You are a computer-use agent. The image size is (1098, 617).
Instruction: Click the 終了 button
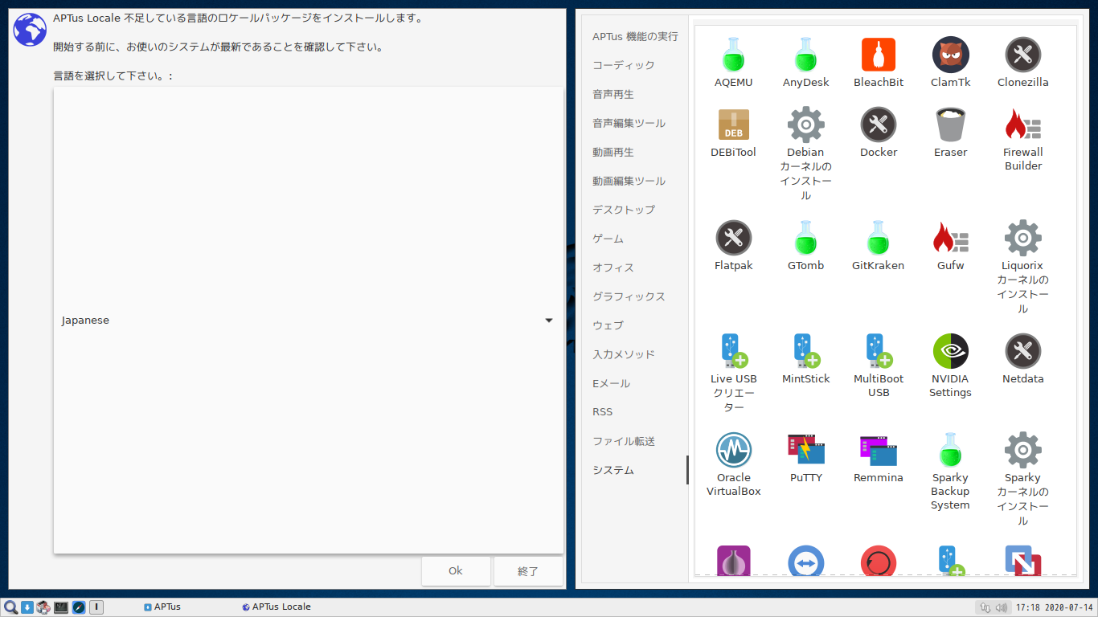[528, 571]
